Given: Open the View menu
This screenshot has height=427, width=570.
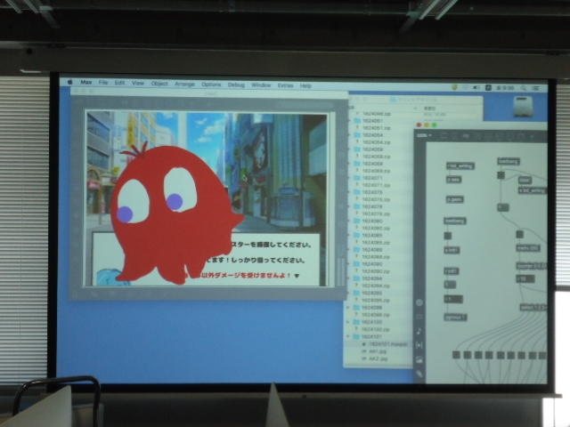Looking at the screenshot, I should coord(138,83).
